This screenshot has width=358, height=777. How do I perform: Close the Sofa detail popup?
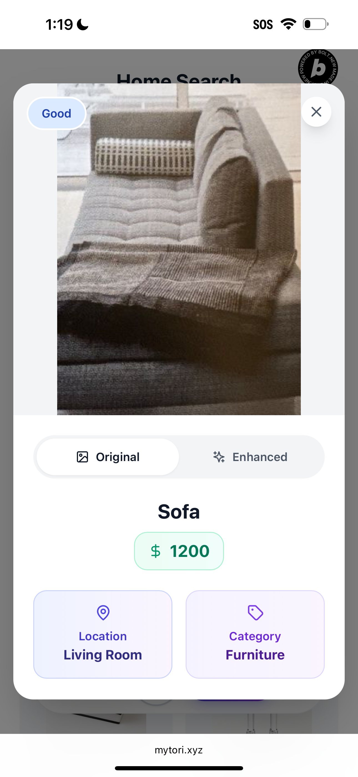[316, 112]
